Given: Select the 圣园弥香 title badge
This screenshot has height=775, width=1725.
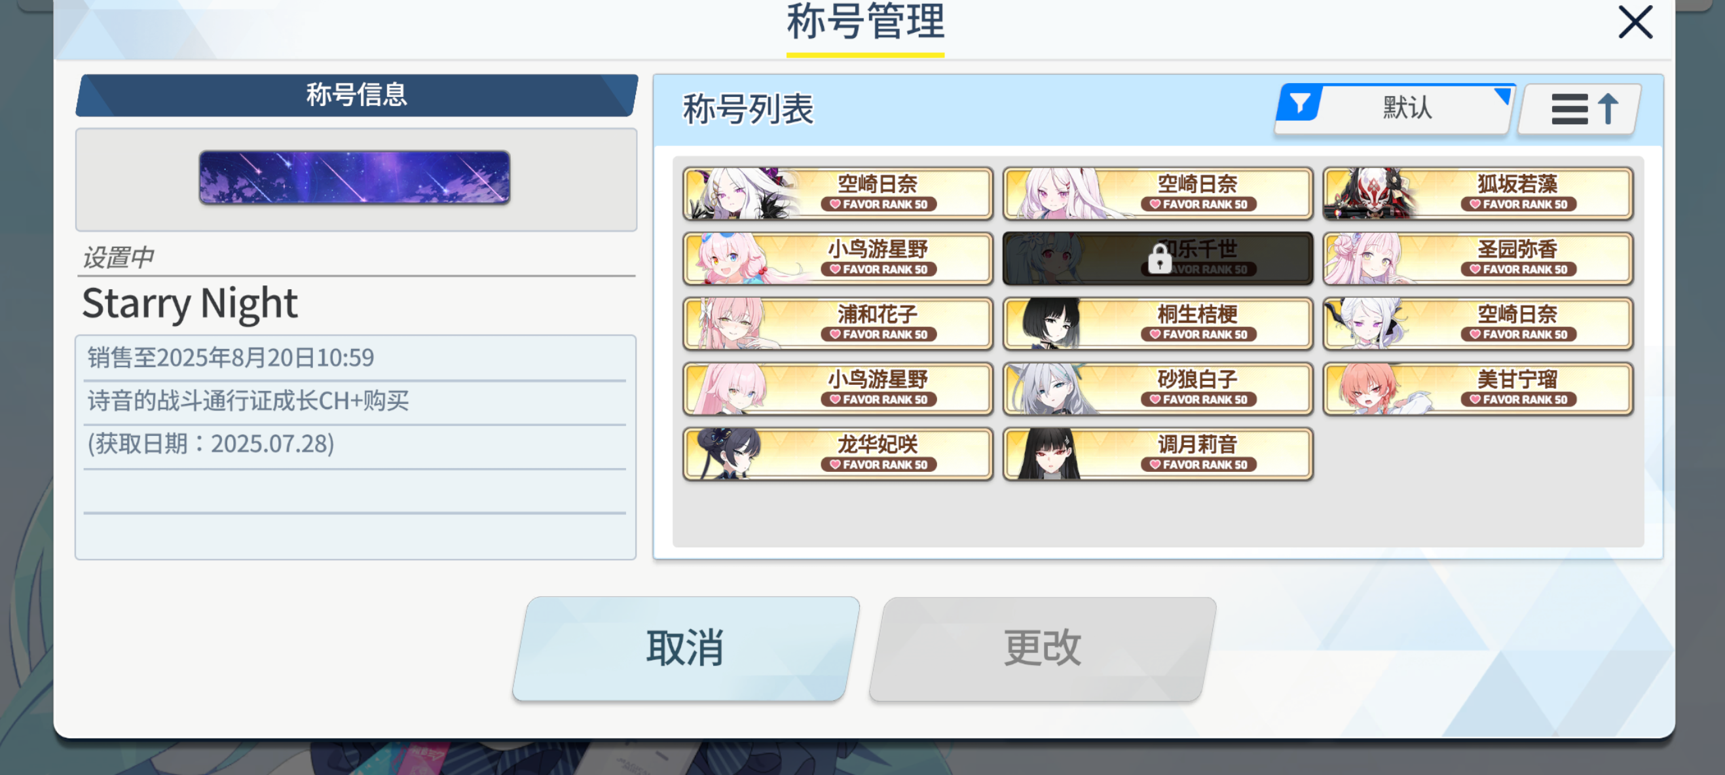Looking at the screenshot, I should [1478, 259].
